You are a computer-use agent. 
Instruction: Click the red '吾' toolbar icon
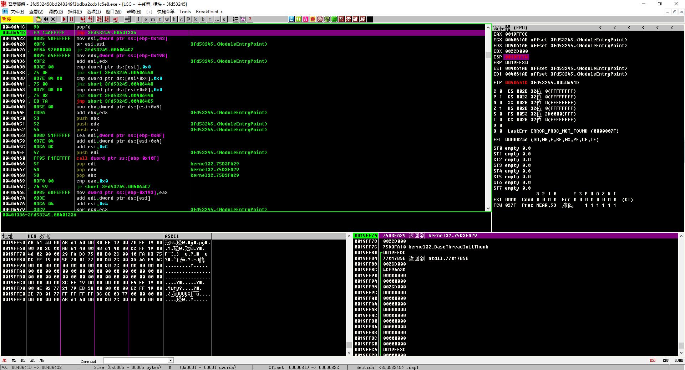click(x=341, y=19)
